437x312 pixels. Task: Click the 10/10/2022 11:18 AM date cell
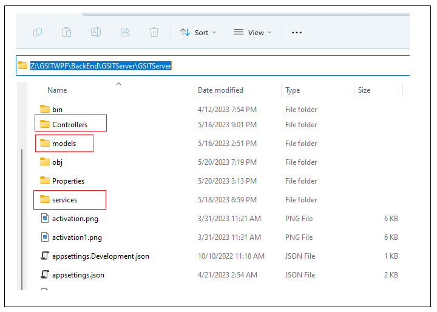tap(231, 256)
